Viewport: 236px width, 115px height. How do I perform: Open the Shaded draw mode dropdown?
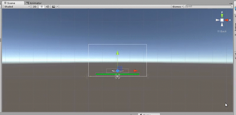[17, 6]
